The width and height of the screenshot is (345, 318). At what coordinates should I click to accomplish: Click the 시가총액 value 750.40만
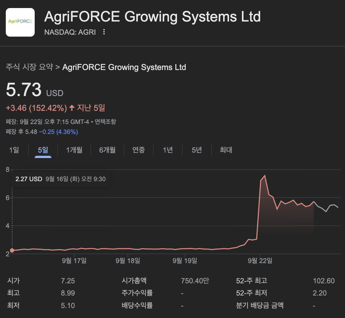coord(195,281)
